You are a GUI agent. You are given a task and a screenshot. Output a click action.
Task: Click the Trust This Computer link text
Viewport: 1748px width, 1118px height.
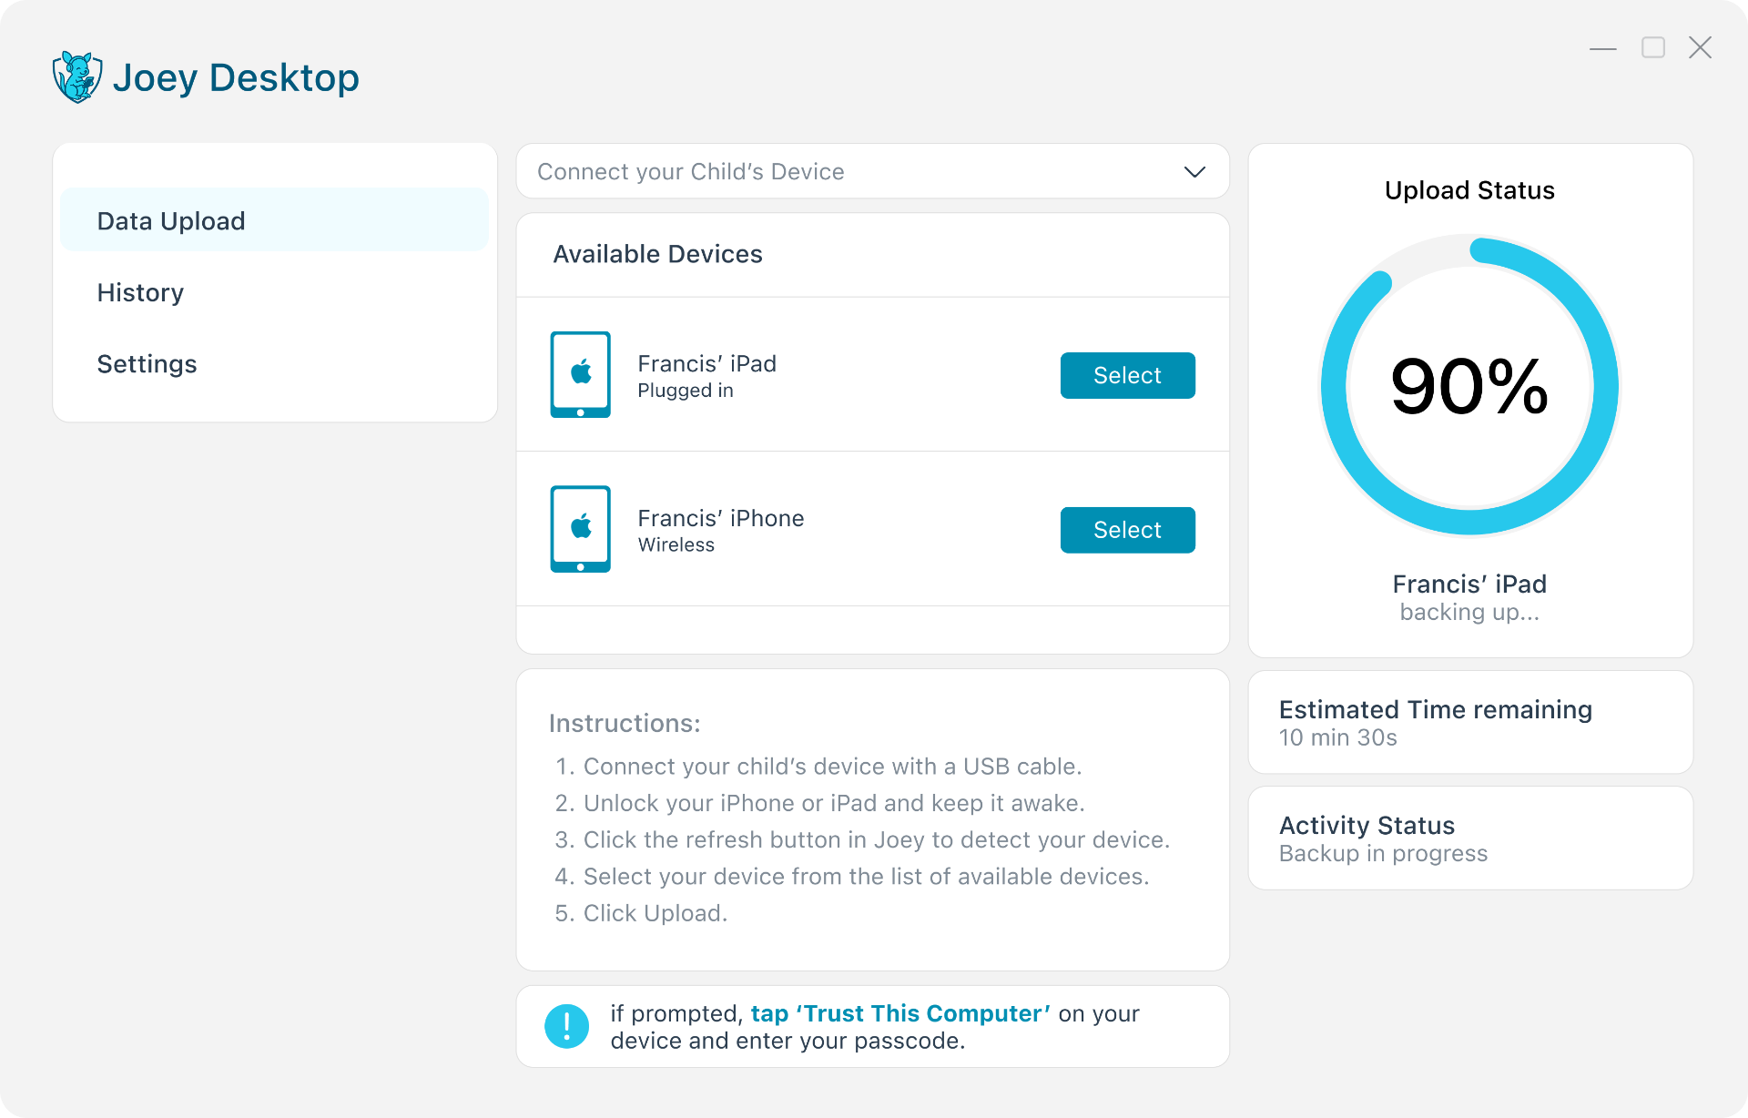[x=900, y=1012]
